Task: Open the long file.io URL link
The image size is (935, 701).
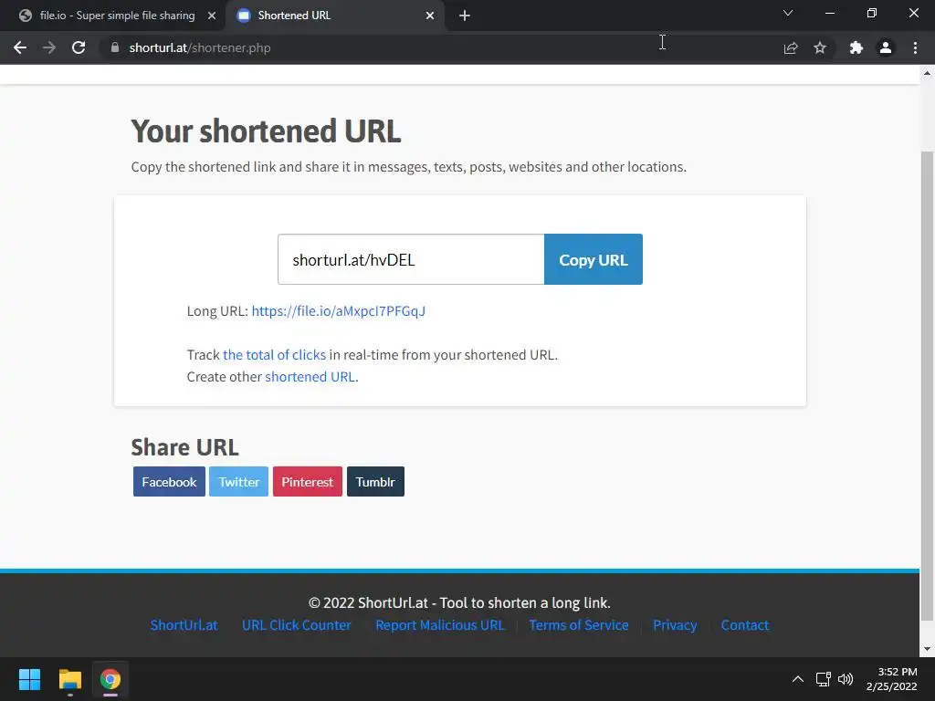Action: [338, 310]
